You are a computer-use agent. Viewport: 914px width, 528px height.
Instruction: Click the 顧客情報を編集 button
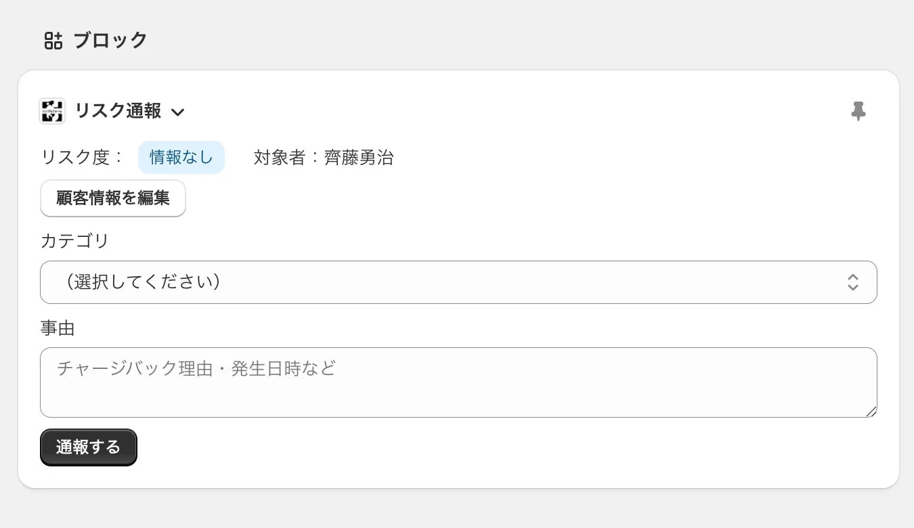tap(112, 198)
